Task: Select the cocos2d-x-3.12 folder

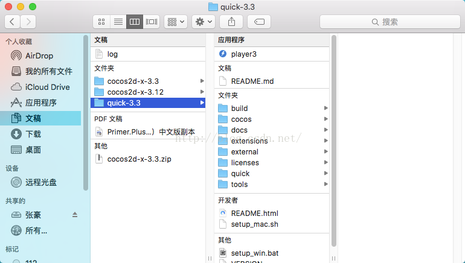Action: [148, 92]
